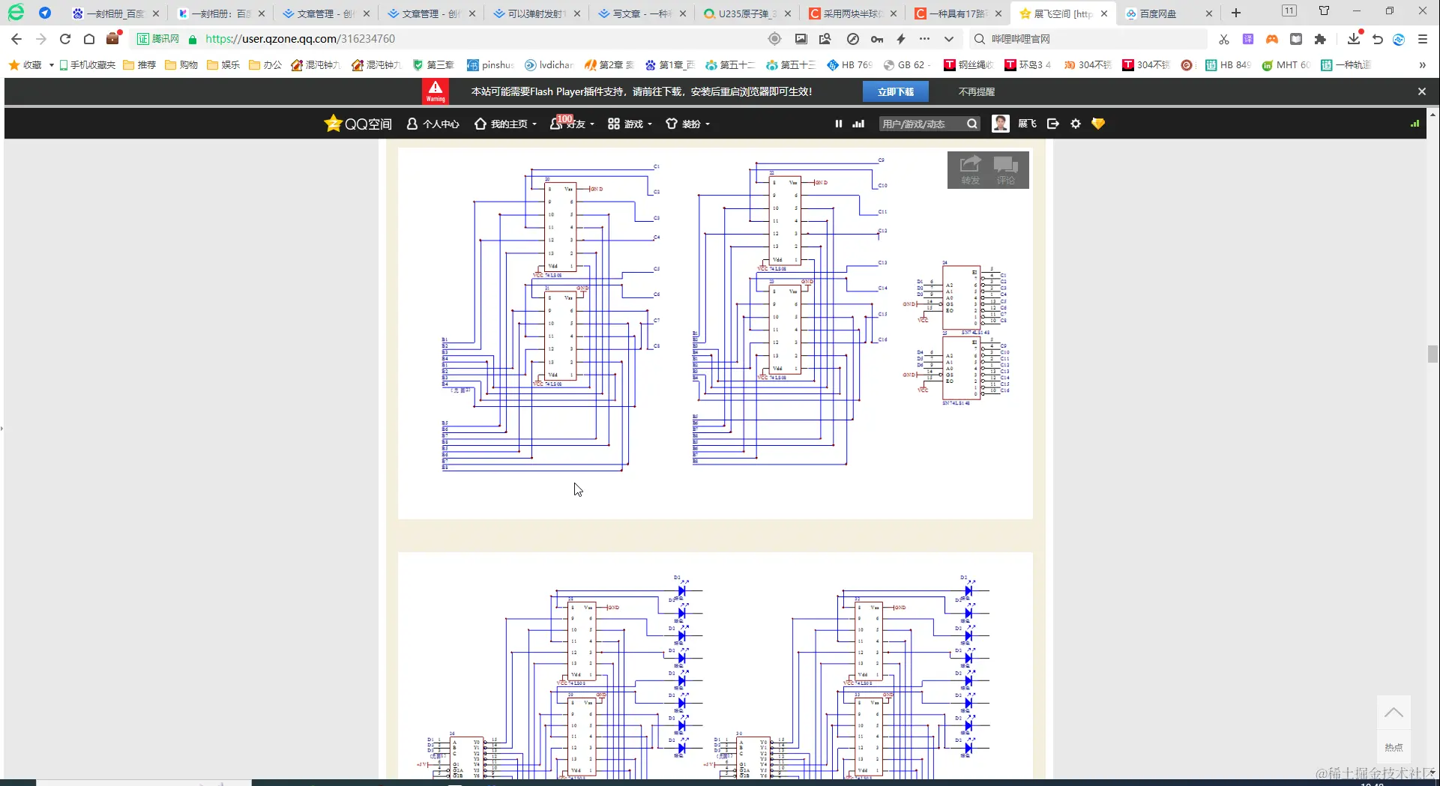
Task: Open the music volume bars icon
Action: (858, 124)
